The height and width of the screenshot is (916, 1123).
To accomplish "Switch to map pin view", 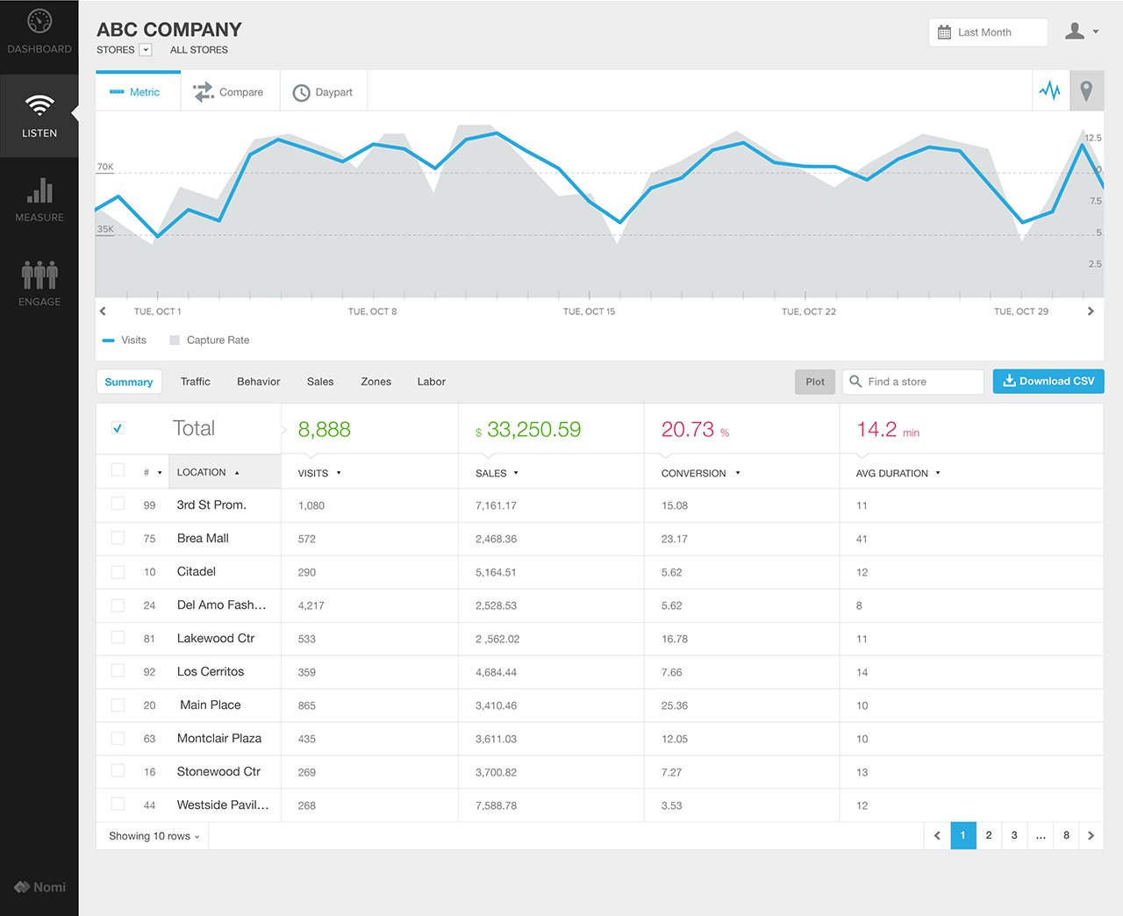I will coord(1086,90).
